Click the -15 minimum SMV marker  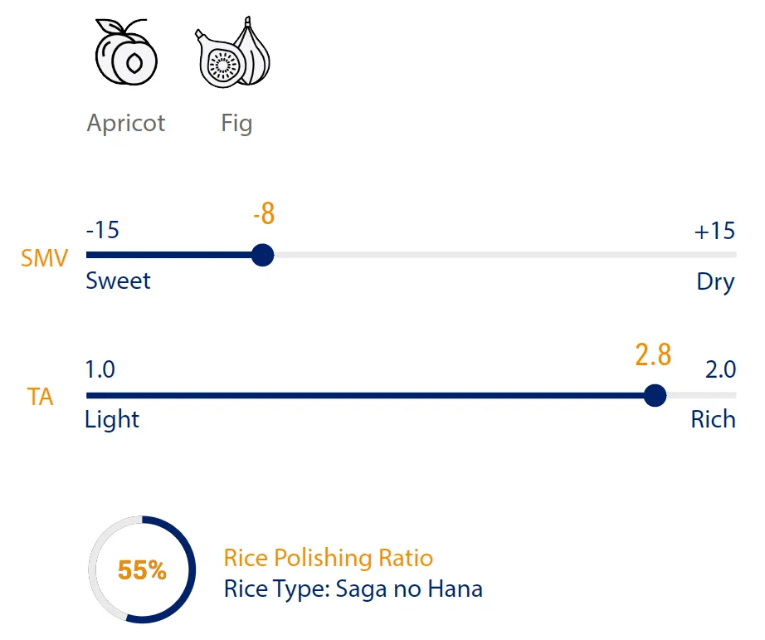point(103,230)
